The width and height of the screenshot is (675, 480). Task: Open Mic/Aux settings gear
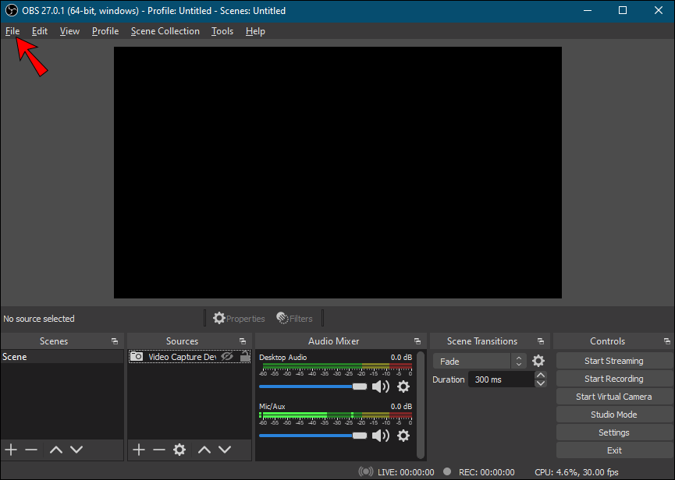point(403,436)
